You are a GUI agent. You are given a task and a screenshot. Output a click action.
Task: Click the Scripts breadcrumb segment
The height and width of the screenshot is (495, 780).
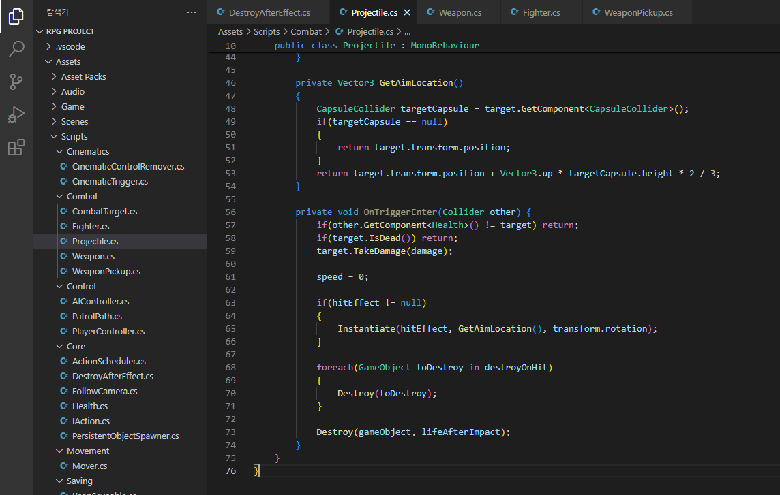[x=267, y=31]
